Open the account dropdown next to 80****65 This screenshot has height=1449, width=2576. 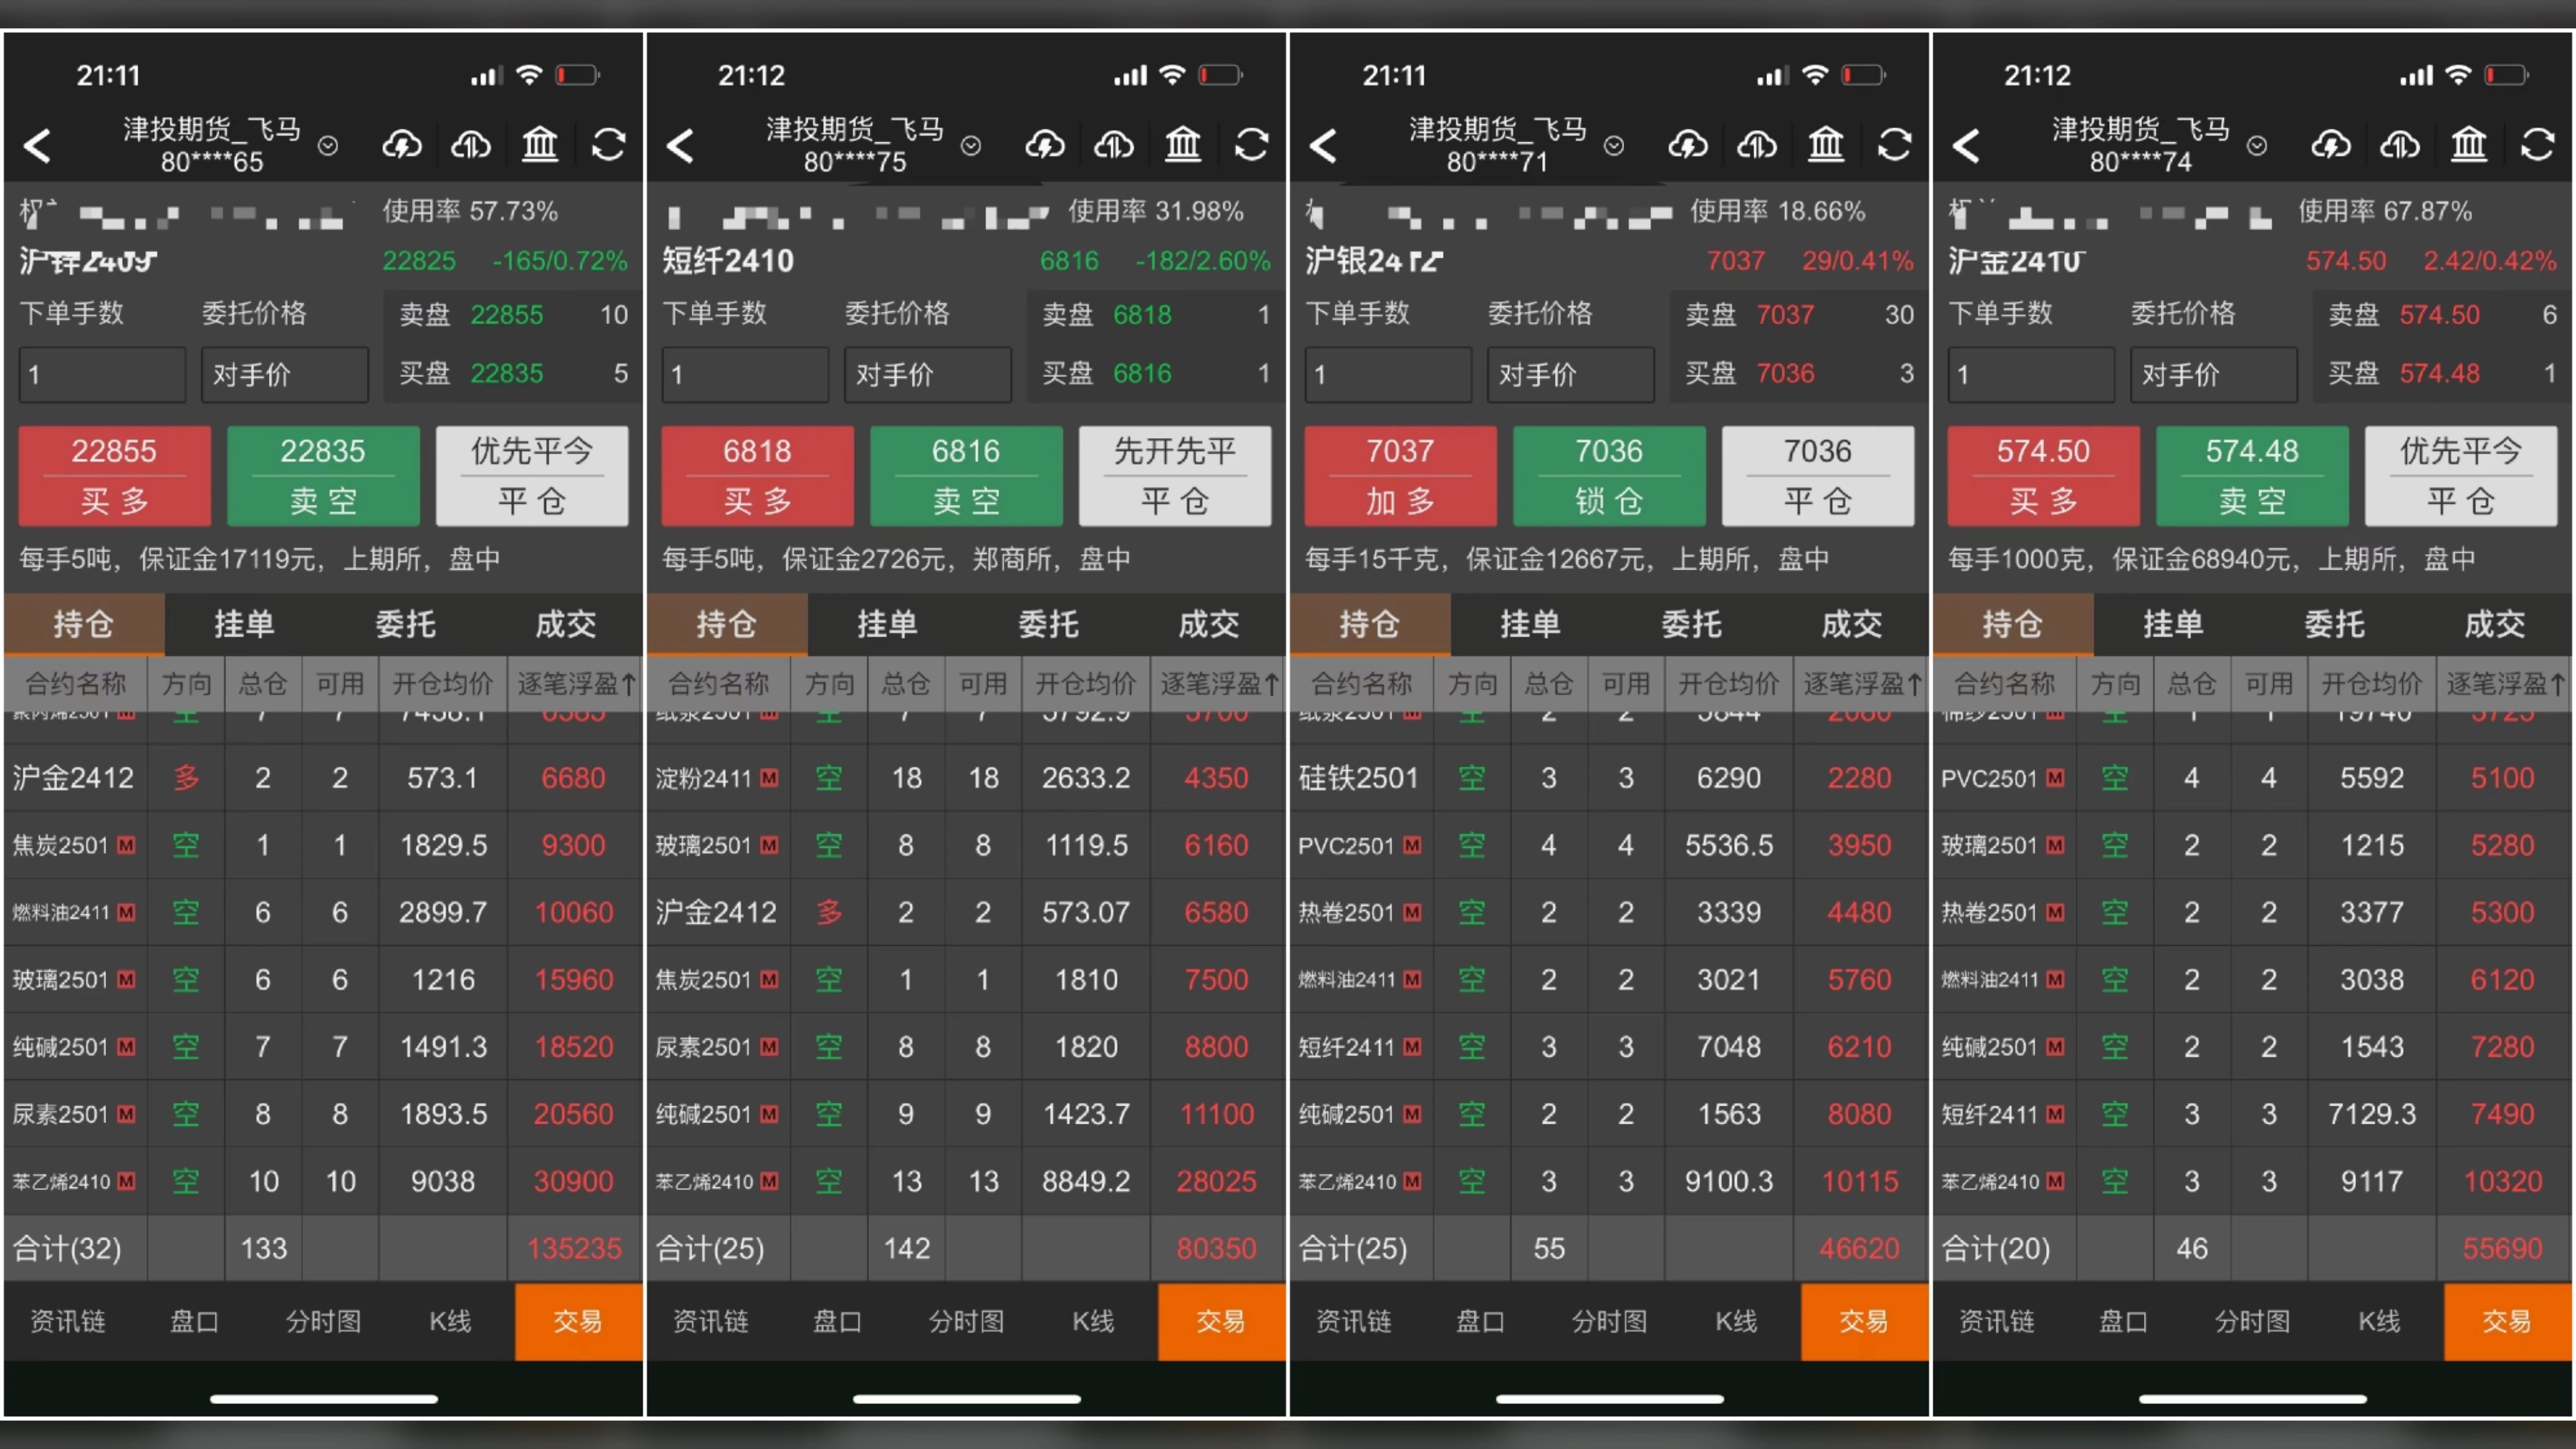point(328,146)
